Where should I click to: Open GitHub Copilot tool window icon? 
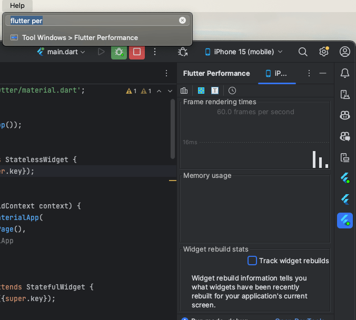pos(344,115)
